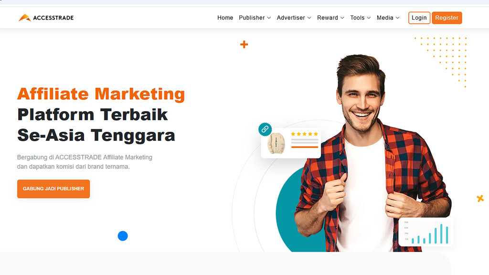Screen dimensions: 489x275
Task: Click the teal link chain icon
Action: [x=265, y=129]
